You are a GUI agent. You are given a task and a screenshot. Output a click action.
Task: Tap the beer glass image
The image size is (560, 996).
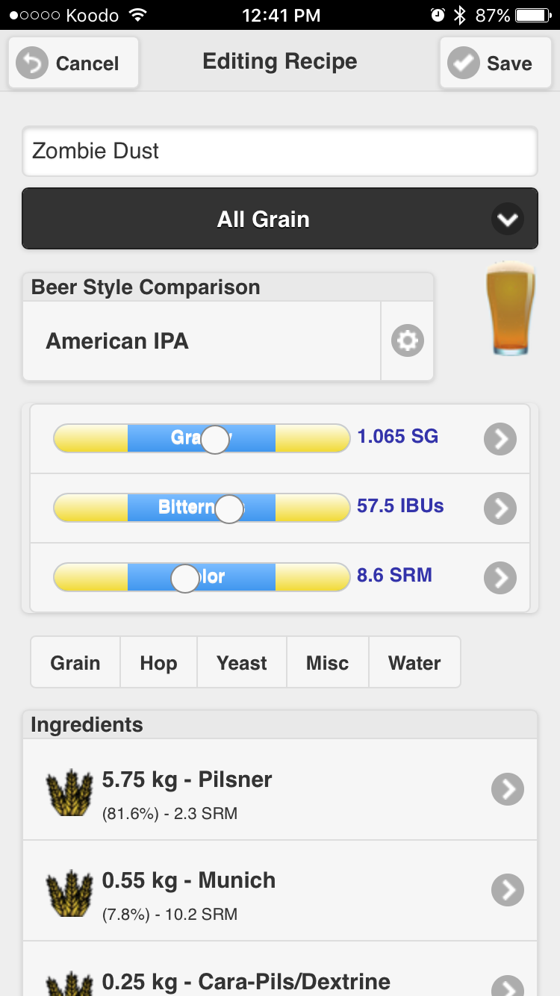pyautogui.click(x=511, y=308)
